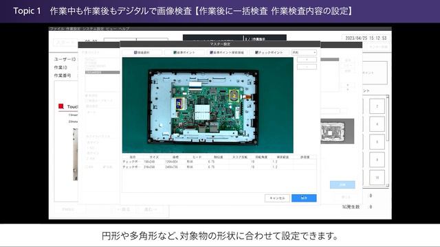Click the blue 保存 button
Viewport: 440px width, 247px height.
(304, 198)
